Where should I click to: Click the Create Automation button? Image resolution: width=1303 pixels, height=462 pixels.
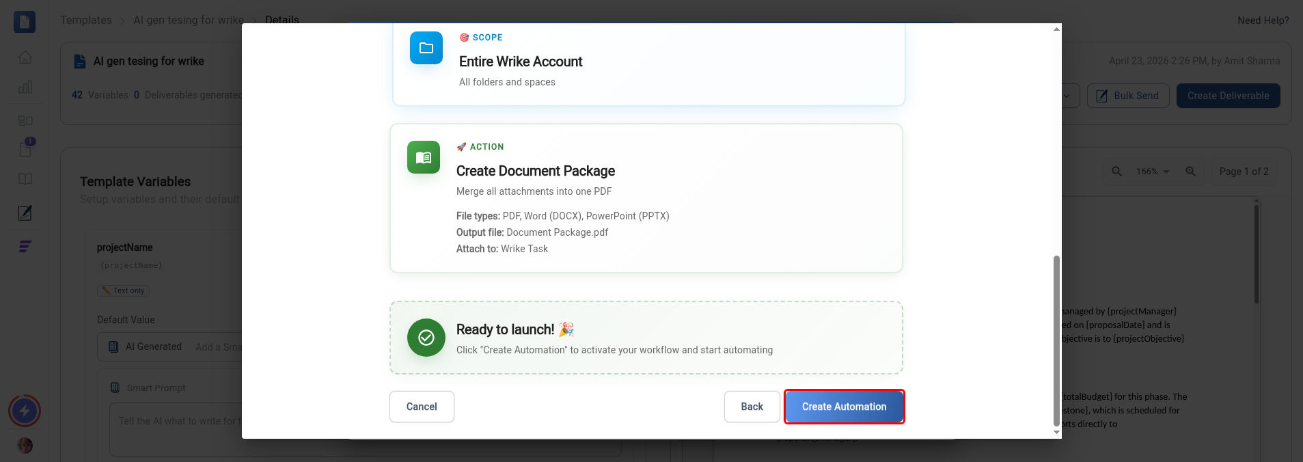(x=844, y=407)
